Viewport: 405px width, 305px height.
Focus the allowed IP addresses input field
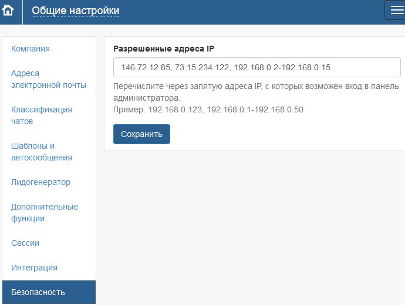tap(364, 67)
